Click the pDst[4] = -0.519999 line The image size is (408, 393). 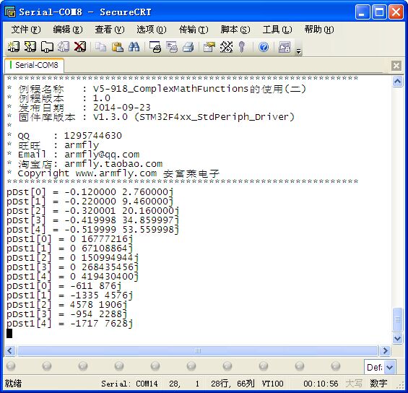[93, 230]
